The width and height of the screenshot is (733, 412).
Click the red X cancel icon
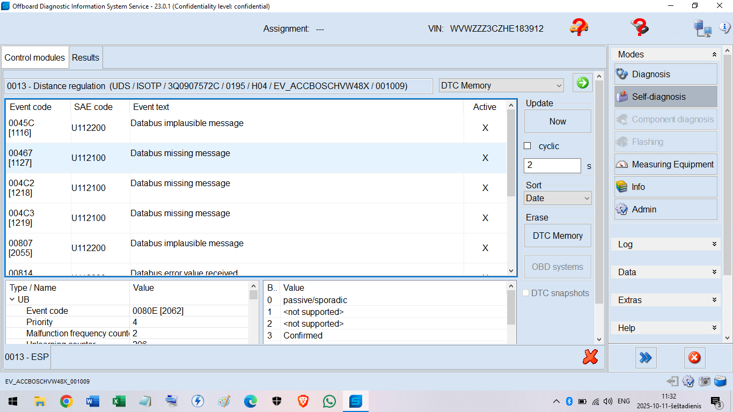pos(590,357)
